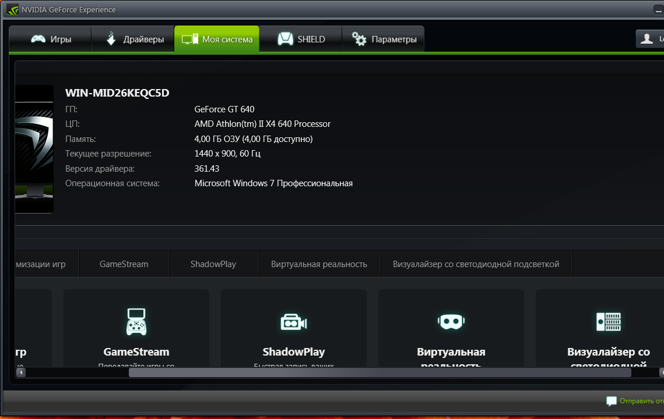The height and width of the screenshot is (419, 664).
Task: Click the Виртуальная реальность card title
Action: coord(451,357)
